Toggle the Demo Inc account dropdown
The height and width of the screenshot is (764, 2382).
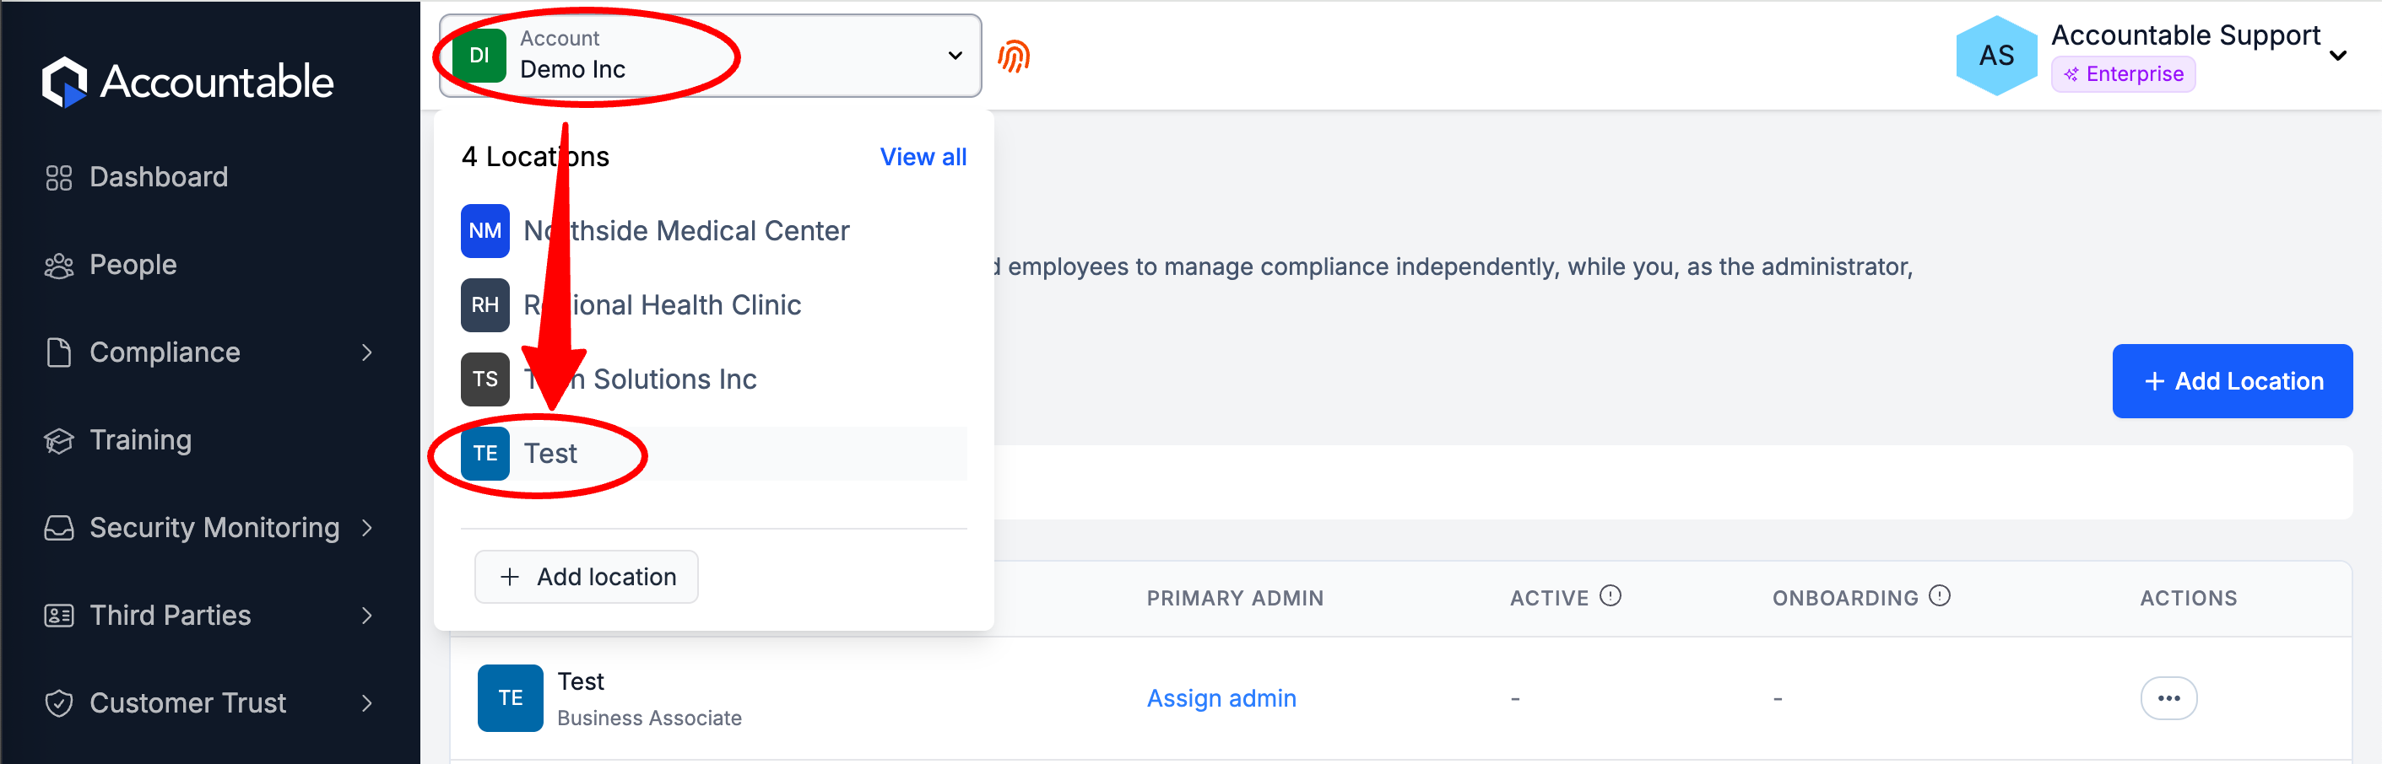(710, 56)
